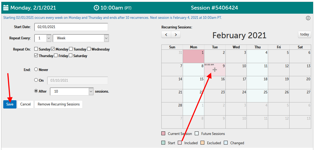This screenshot has height=150, width=315.
Task: Click the calendar icon beside Monday, 2/1/2021
Action: [6, 8]
